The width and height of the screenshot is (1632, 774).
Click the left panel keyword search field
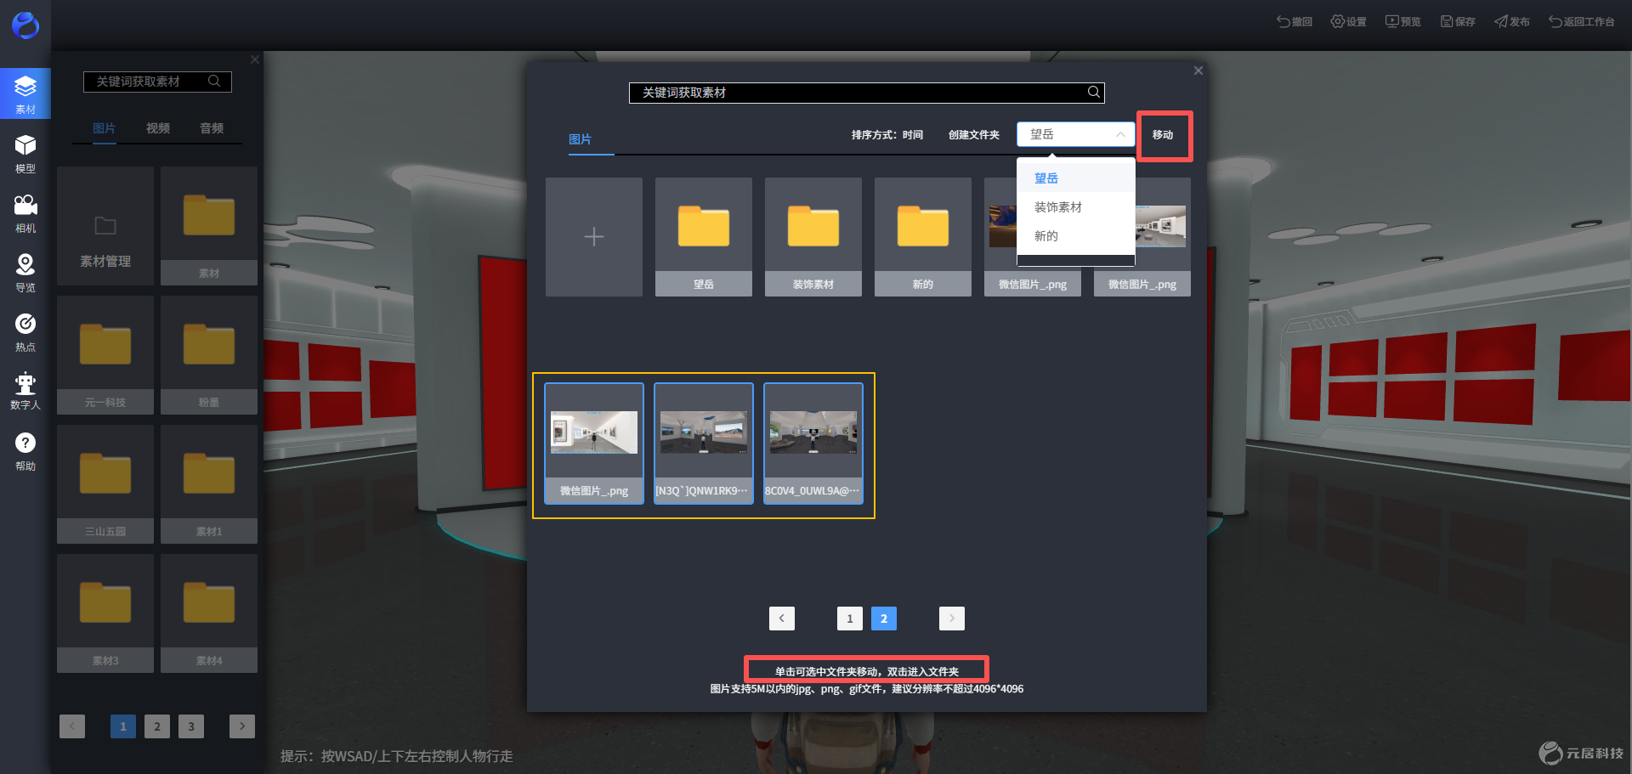(x=157, y=82)
